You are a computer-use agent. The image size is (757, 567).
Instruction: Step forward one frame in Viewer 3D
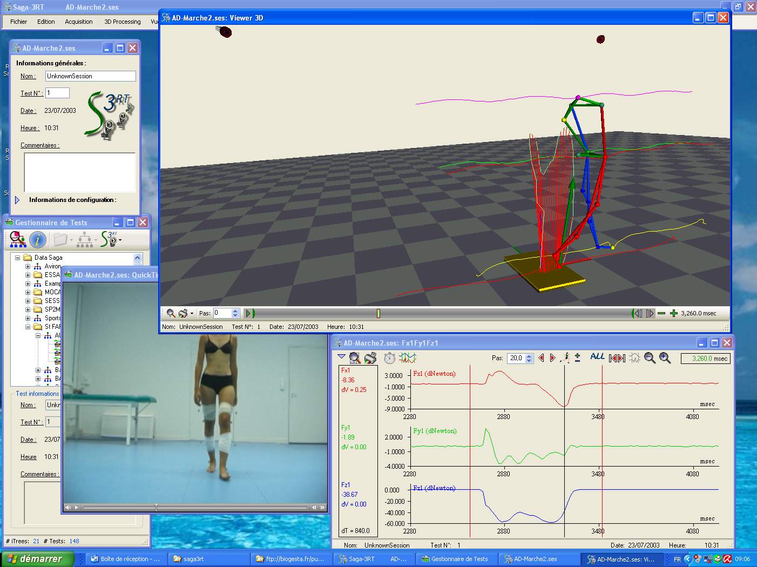point(650,313)
